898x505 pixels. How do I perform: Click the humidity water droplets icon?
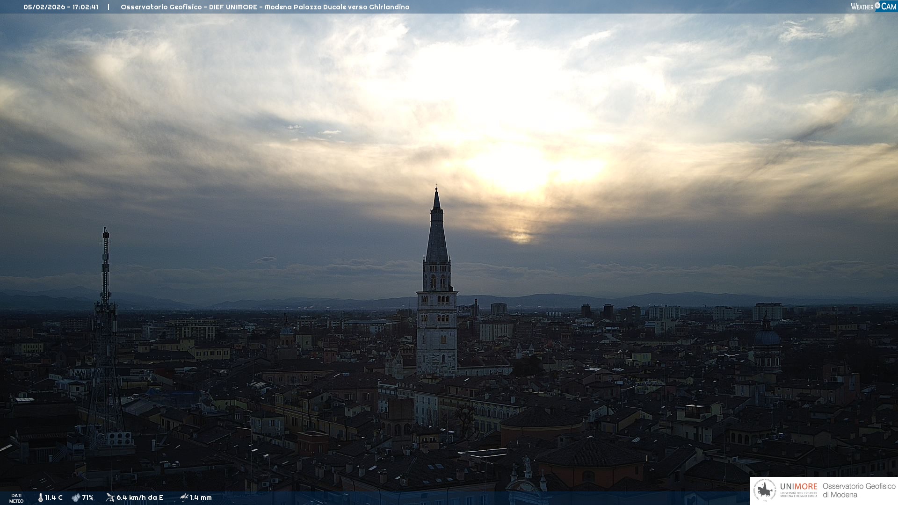point(76,498)
